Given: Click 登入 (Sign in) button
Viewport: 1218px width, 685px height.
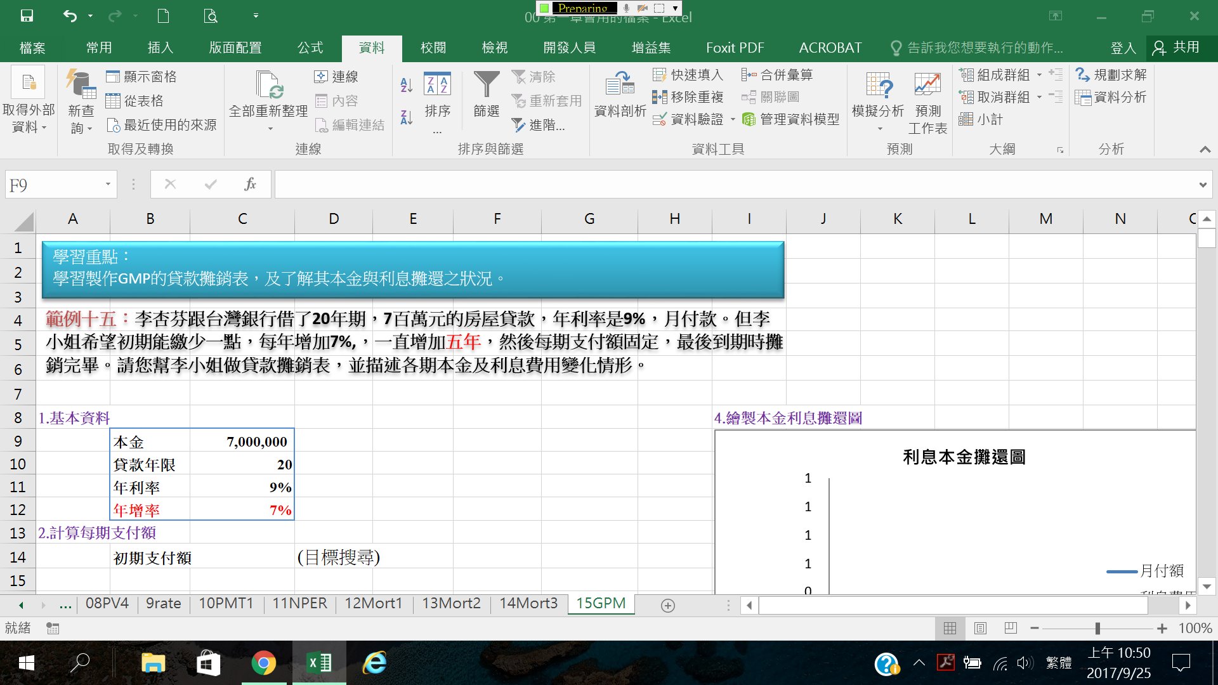Looking at the screenshot, I should pos(1123,48).
